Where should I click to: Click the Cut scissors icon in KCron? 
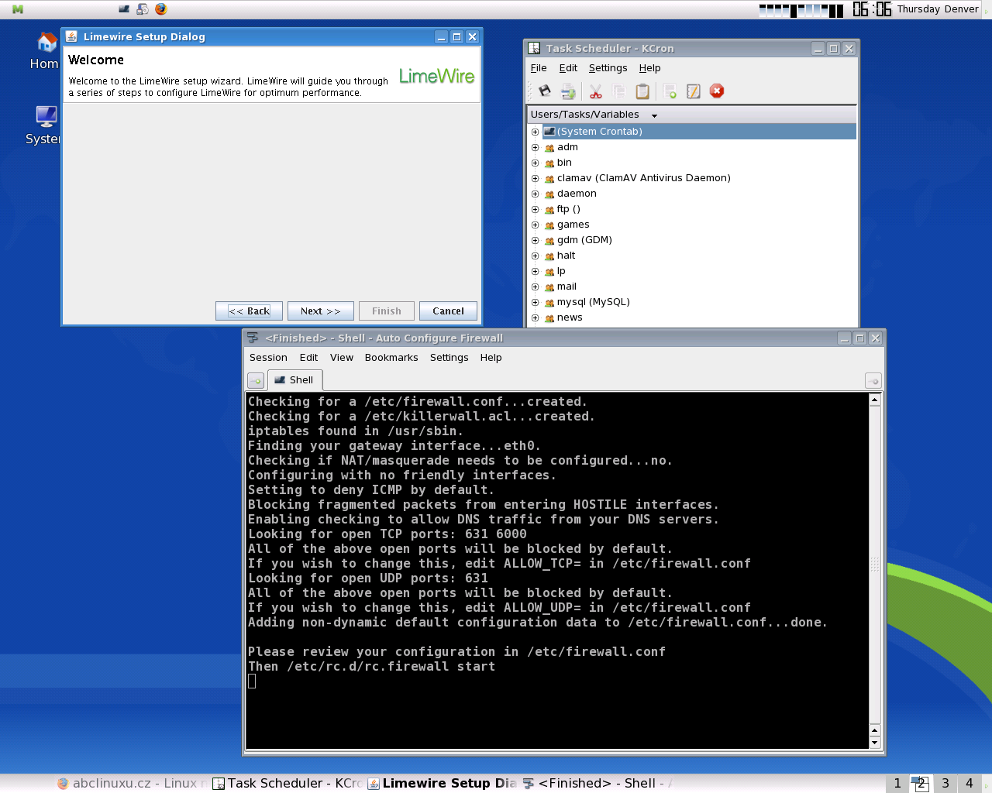pyautogui.click(x=595, y=91)
